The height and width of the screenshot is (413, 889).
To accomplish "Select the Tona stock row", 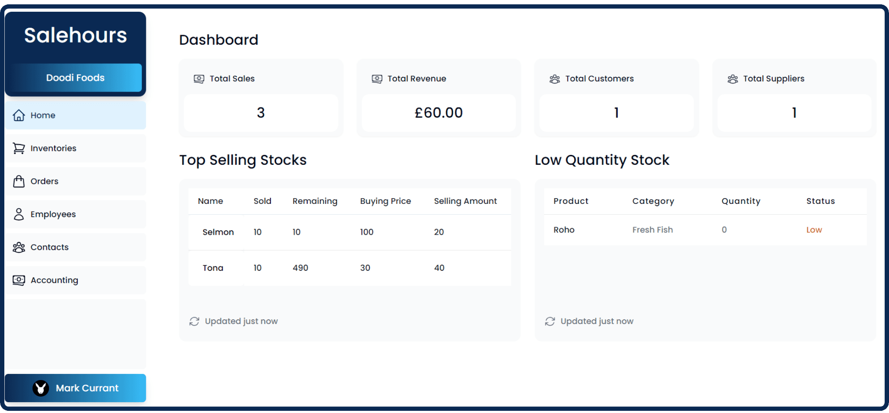I will click(349, 268).
